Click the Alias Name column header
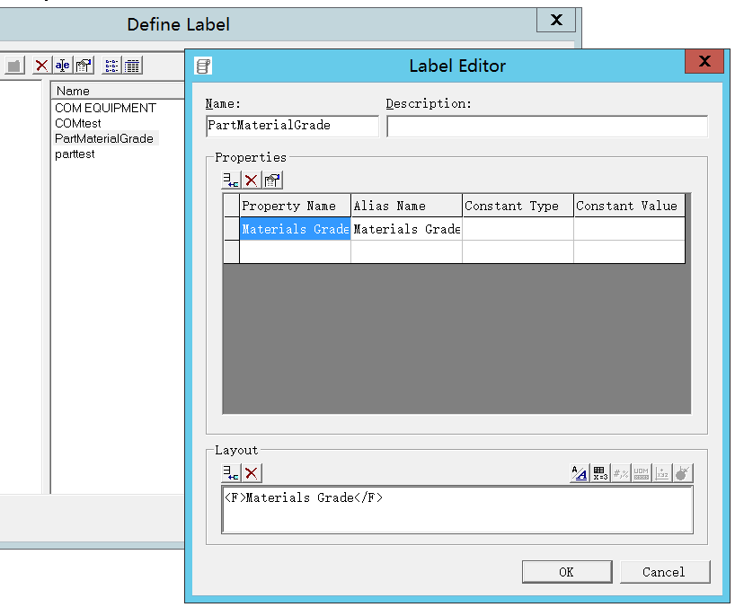 (406, 206)
